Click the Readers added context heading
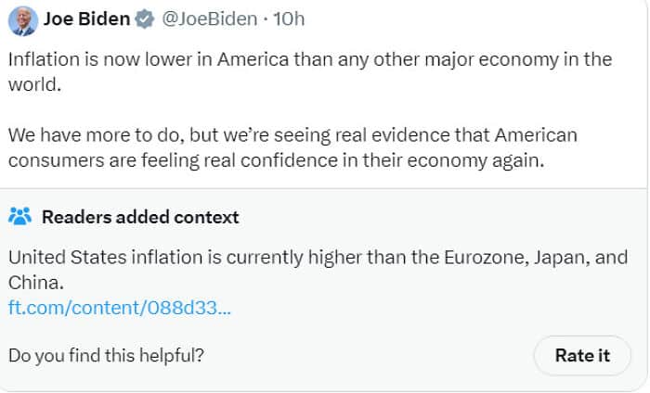Screen dimensions: 650x393 pyautogui.click(x=140, y=217)
